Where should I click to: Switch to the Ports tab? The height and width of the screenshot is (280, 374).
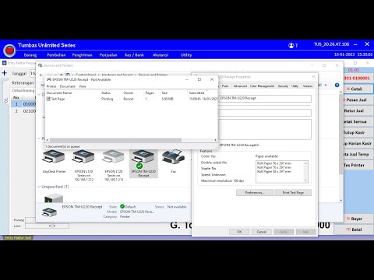225,86
